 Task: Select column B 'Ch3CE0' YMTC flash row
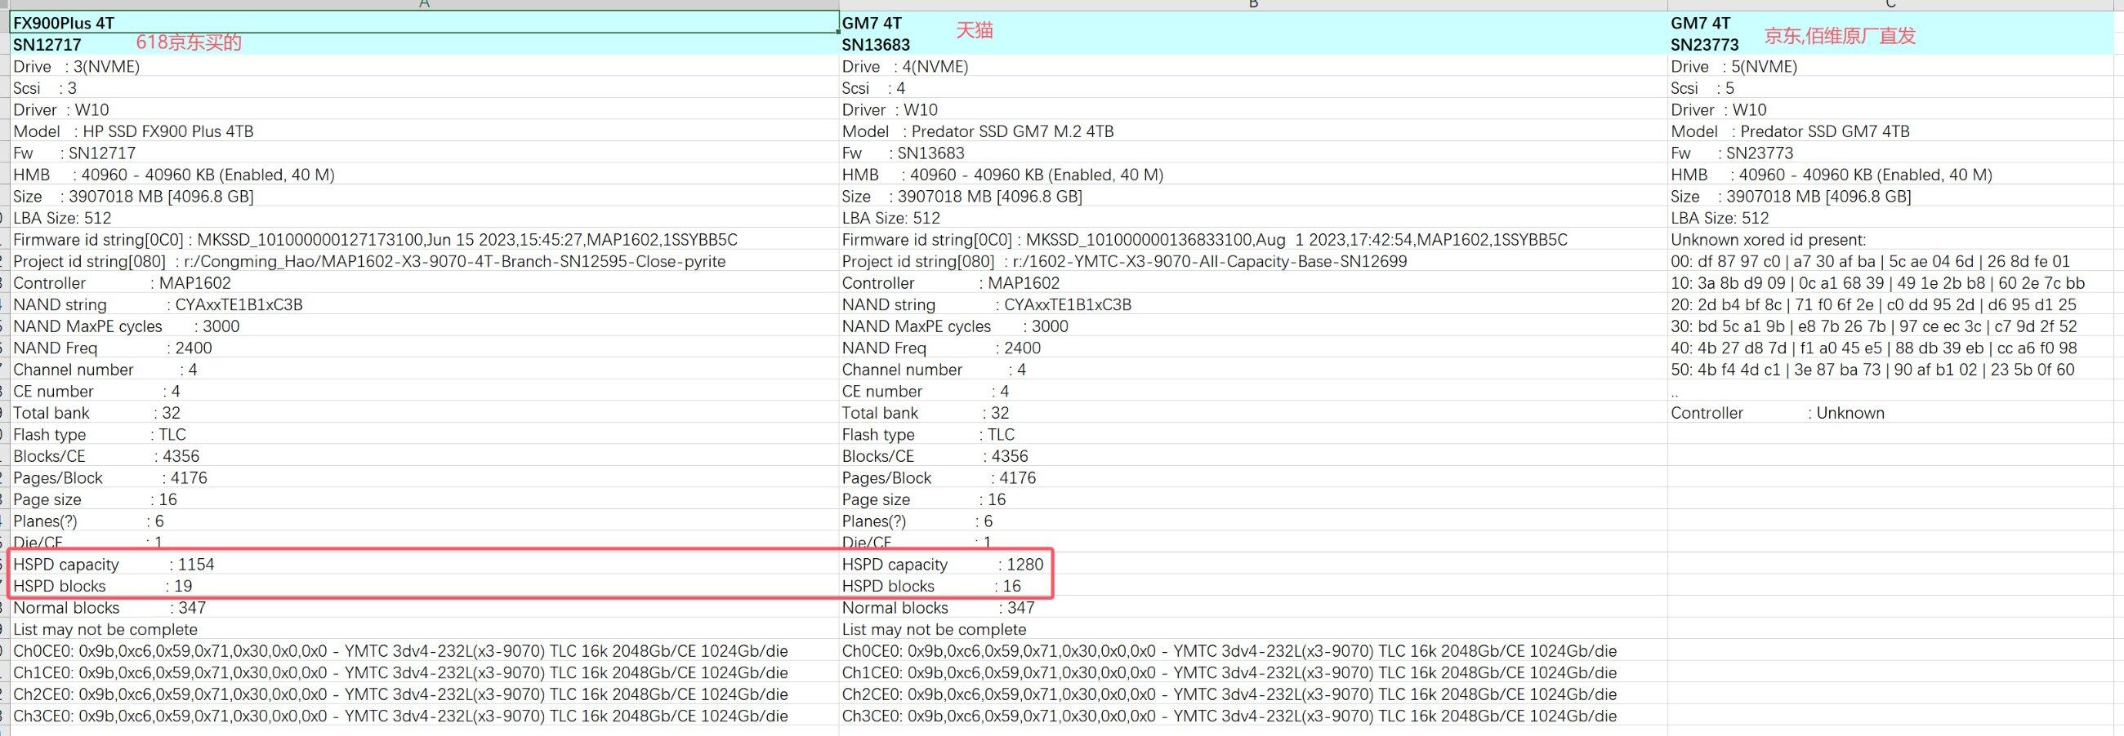coord(1252,716)
